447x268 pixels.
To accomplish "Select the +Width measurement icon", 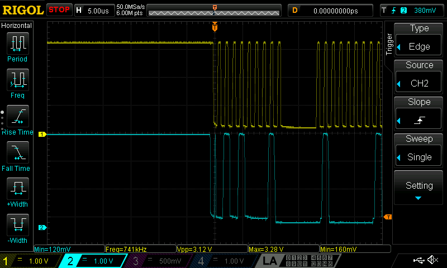I will pos(18,189).
